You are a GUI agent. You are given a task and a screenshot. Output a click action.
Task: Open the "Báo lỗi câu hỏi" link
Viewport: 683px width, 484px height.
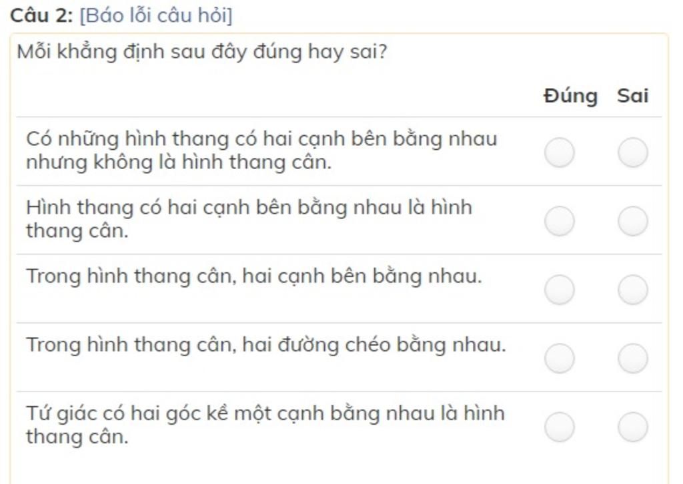pyautogui.click(x=155, y=15)
